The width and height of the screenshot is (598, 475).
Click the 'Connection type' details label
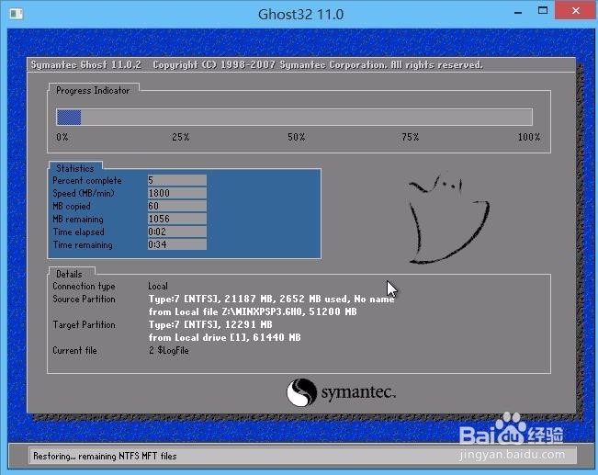click(84, 286)
